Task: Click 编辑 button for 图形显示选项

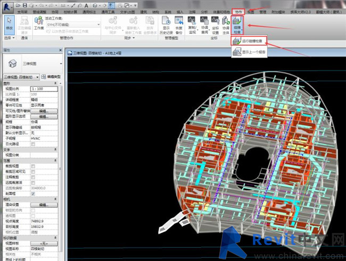Action: click(44, 116)
